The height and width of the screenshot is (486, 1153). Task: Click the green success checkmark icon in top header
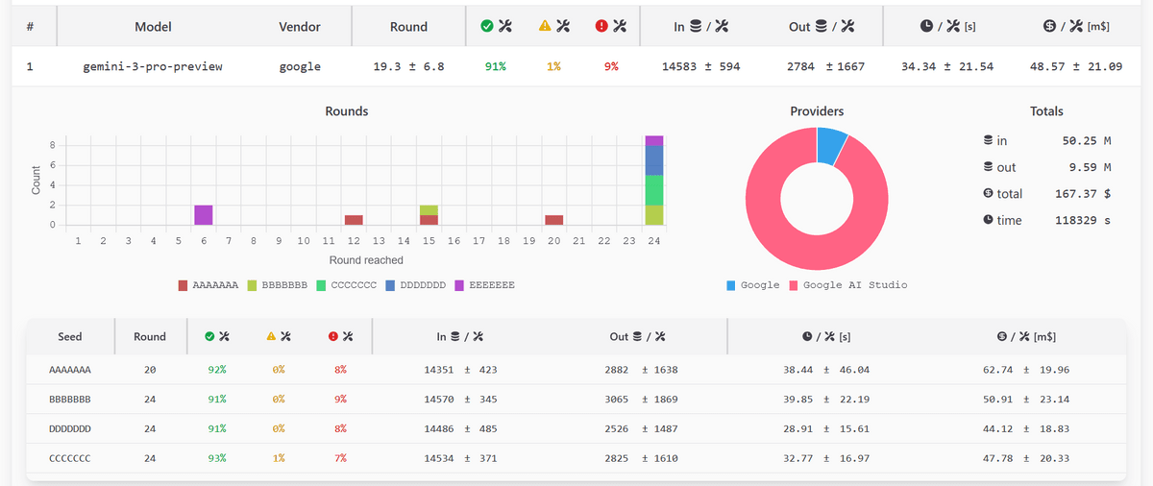(487, 27)
